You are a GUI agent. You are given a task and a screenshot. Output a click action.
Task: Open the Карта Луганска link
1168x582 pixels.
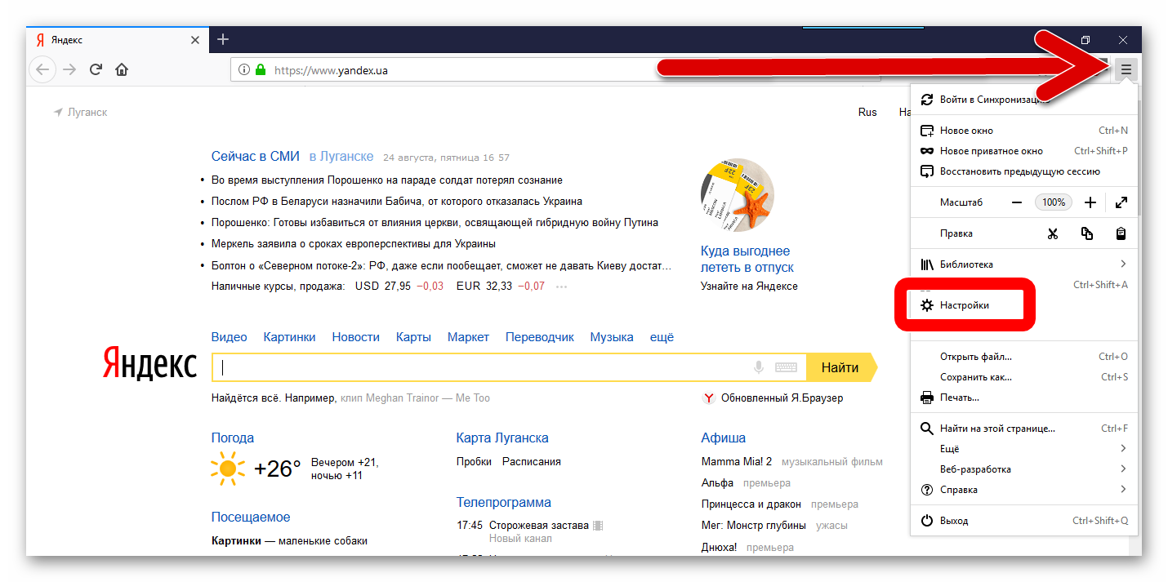pos(502,438)
